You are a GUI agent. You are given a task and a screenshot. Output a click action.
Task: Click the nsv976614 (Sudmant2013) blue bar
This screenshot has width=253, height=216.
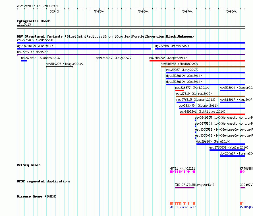tap(24, 61)
